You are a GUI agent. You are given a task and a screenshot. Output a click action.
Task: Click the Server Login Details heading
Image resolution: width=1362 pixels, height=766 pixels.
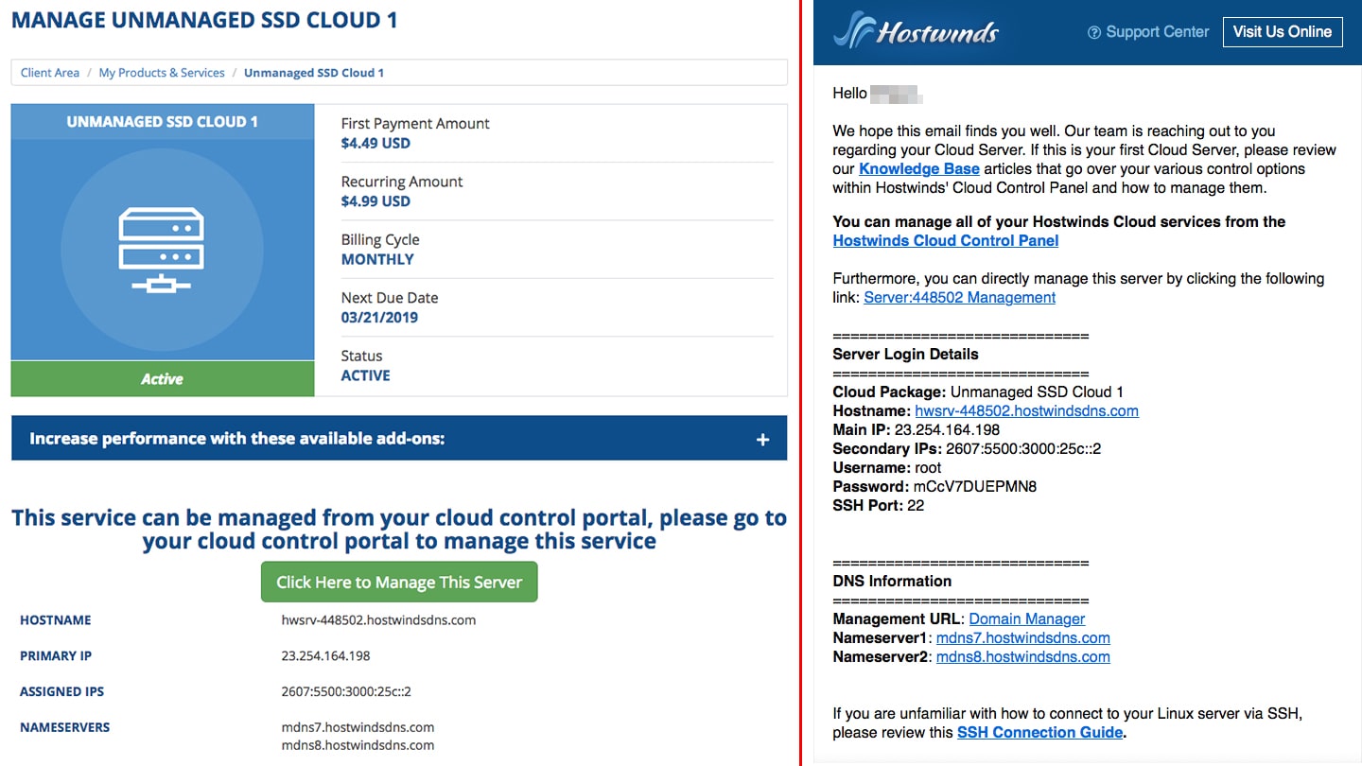click(905, 355)
